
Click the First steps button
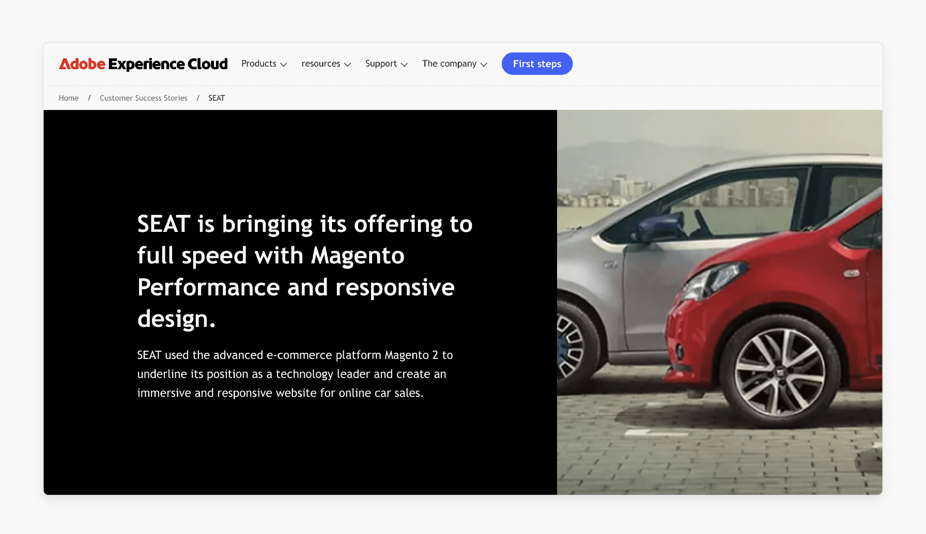coord(537,64)
